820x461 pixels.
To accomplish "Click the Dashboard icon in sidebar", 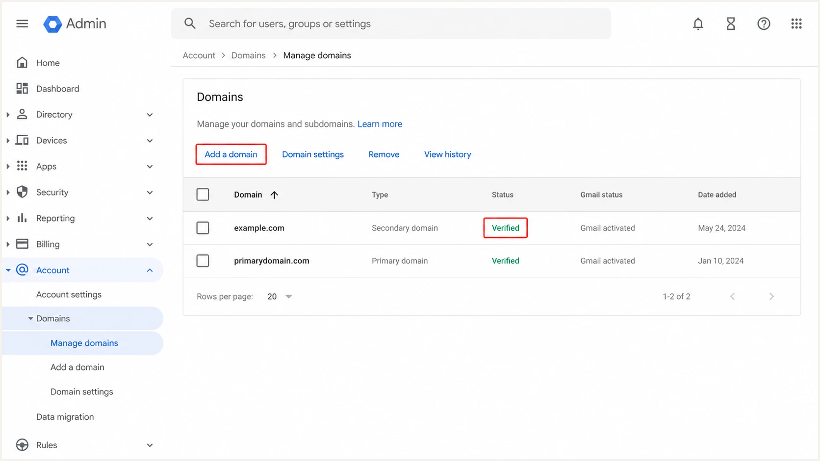I will tap(22, 88).
